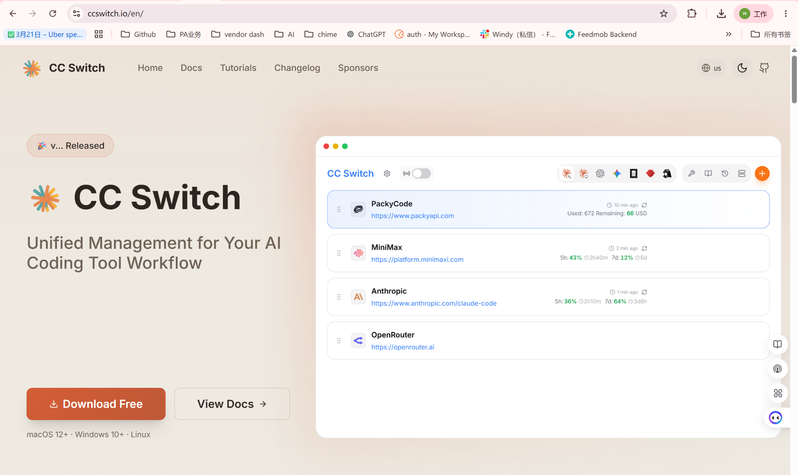Click the orange add provider button
This screenshot has height=475, width=798.
(x=762, y=174)
